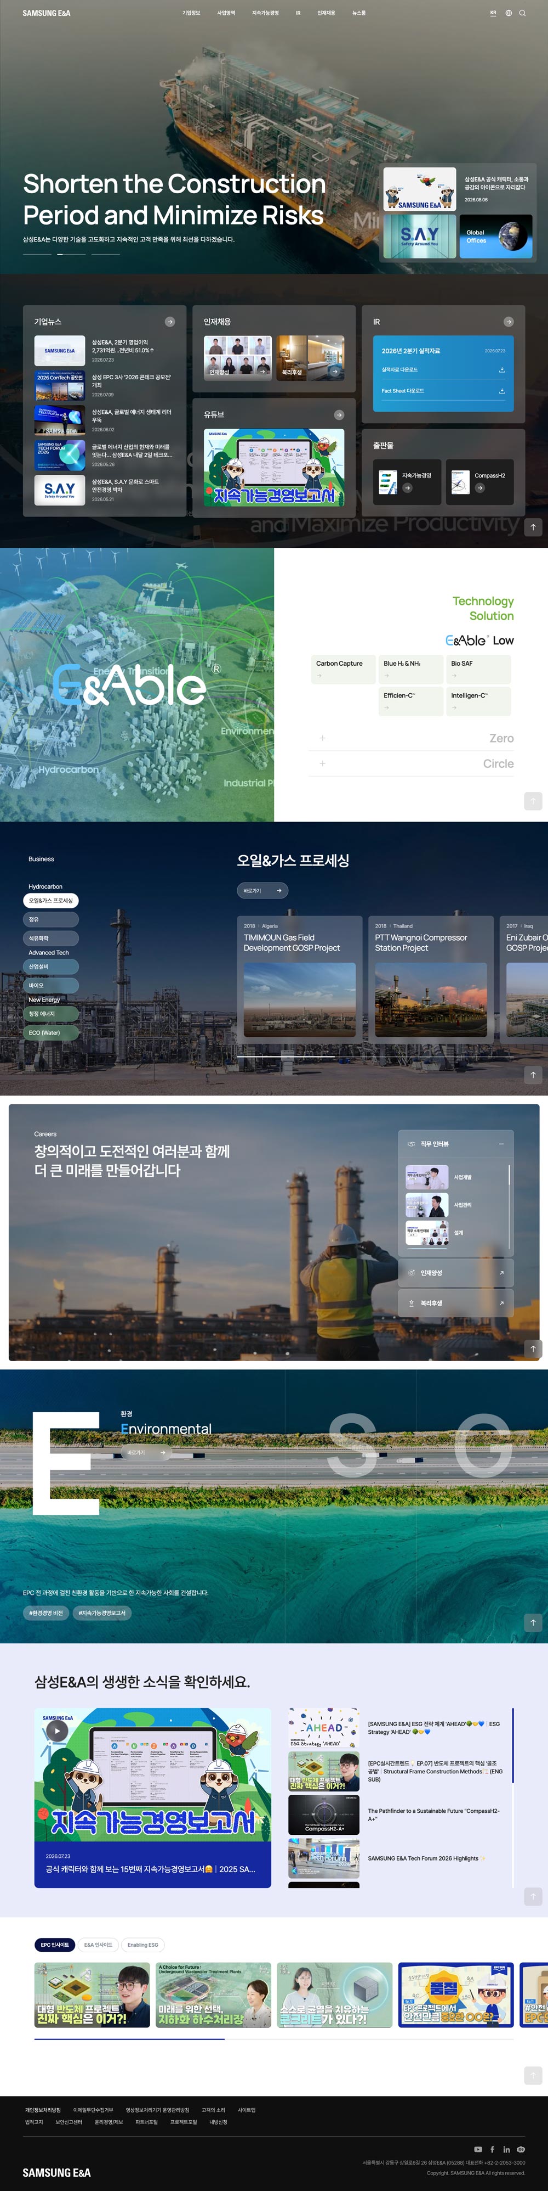Play the 지속가능경영보고서 featured video
This screenshot has width=548, height=2191.
click(56, 1730)
